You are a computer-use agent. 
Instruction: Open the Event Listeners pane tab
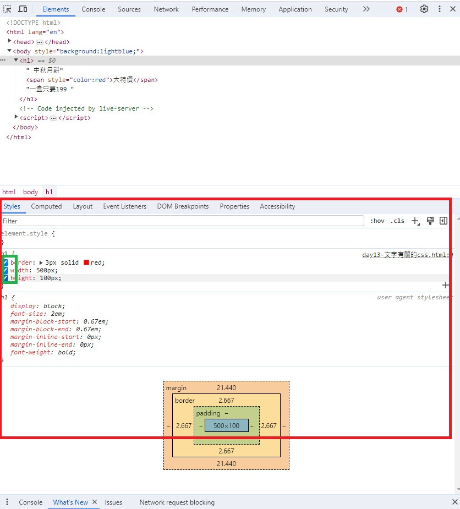tap(125, 206)
